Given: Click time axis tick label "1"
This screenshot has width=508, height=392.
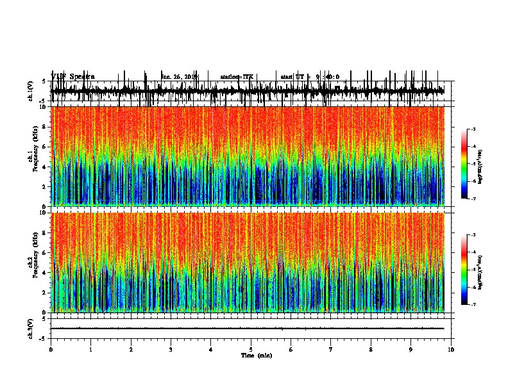Looking at the screenshot, I should pyautogui.click(x=91, y=350).
